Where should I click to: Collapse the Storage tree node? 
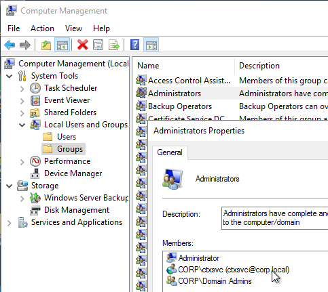click(x=10, y=186)
